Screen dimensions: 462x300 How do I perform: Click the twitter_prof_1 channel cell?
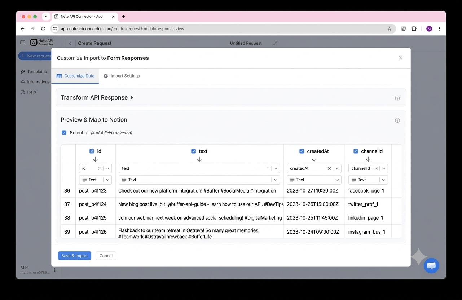pyautogui.click(x=368, y=204)
